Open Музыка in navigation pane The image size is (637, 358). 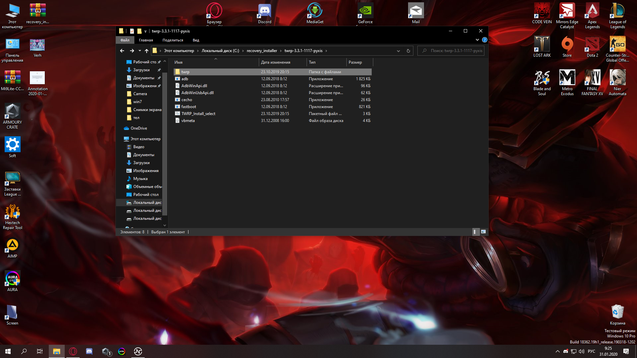(x=140, y=179)
